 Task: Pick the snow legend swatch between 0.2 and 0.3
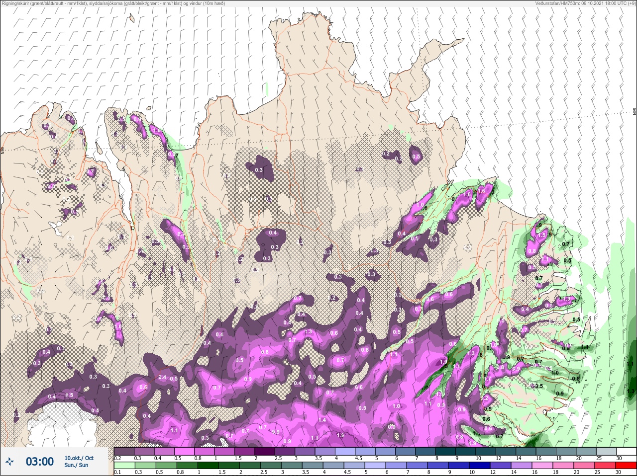click(124, 451)
